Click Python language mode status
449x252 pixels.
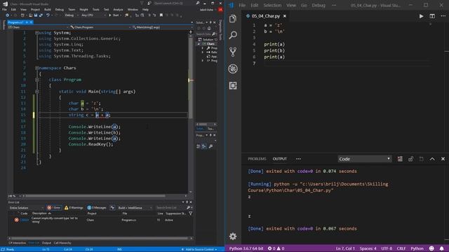[x=417, y=248]
